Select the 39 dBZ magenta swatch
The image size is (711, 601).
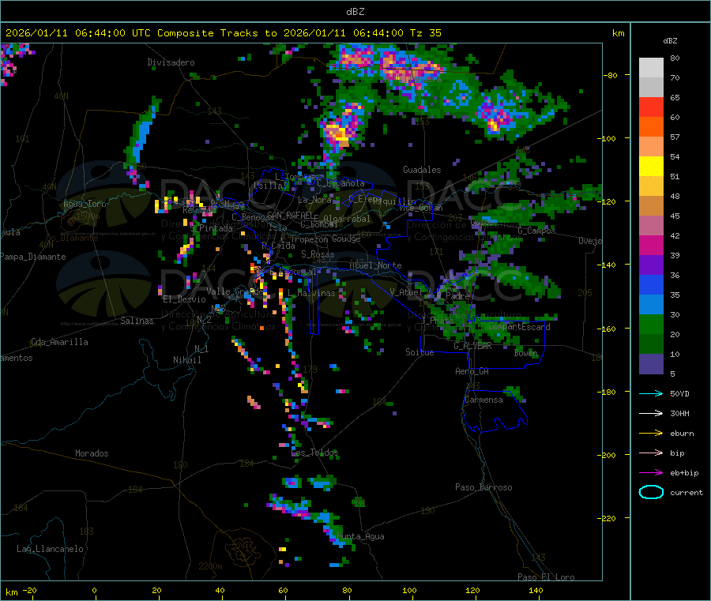coord(651,245)
